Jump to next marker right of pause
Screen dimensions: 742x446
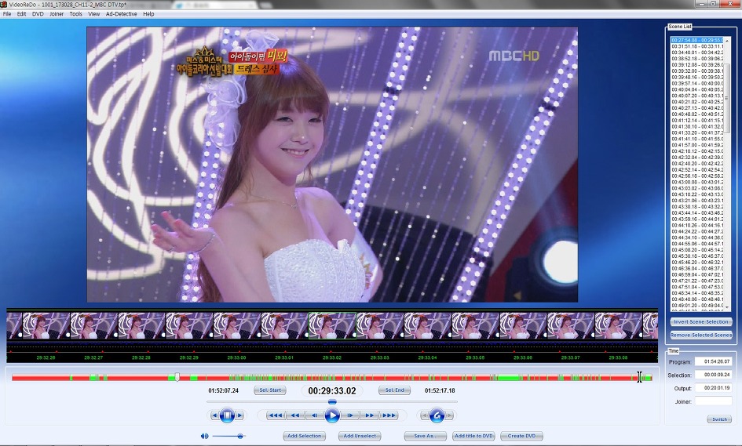click(x=239, y=415)
